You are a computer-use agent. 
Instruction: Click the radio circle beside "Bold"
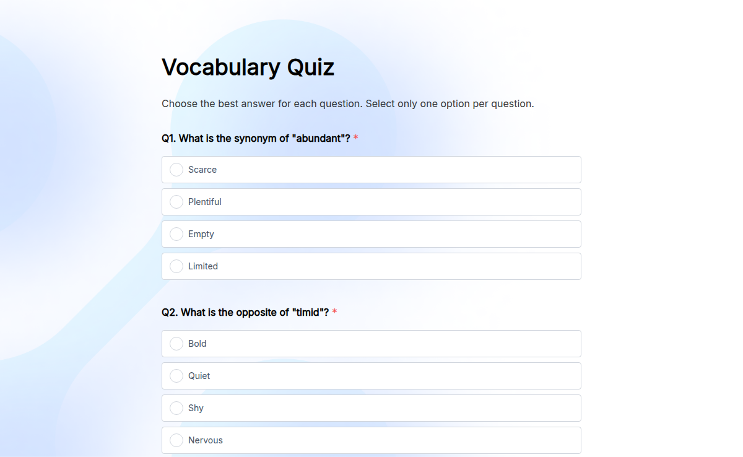tap(176, 344)
